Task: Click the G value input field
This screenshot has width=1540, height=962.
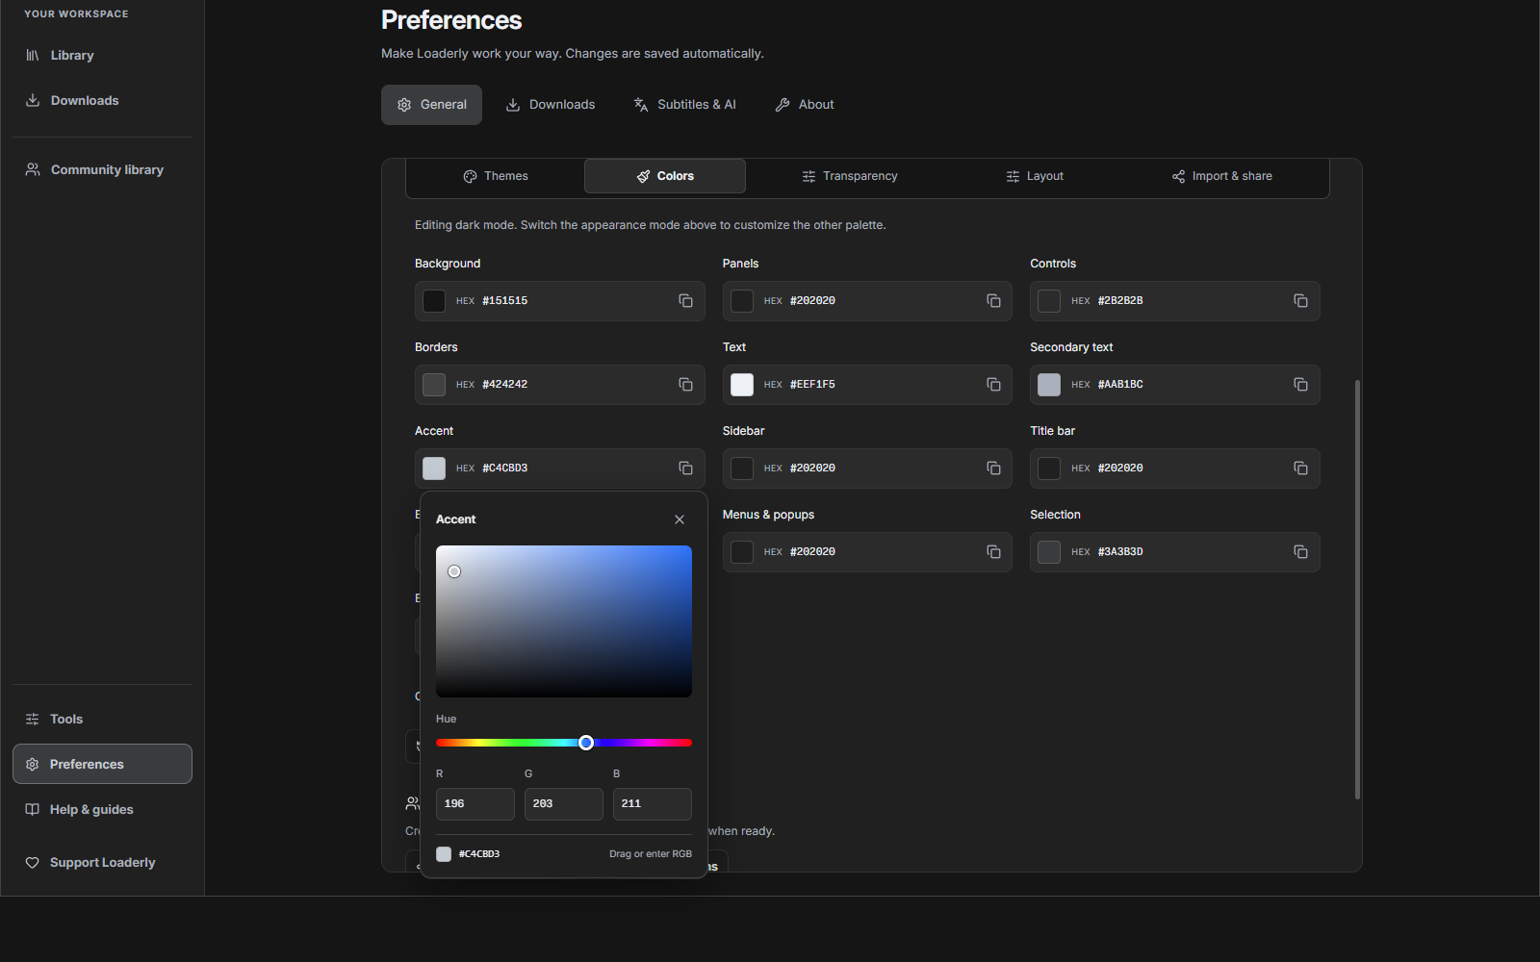Action: (564, 804)
